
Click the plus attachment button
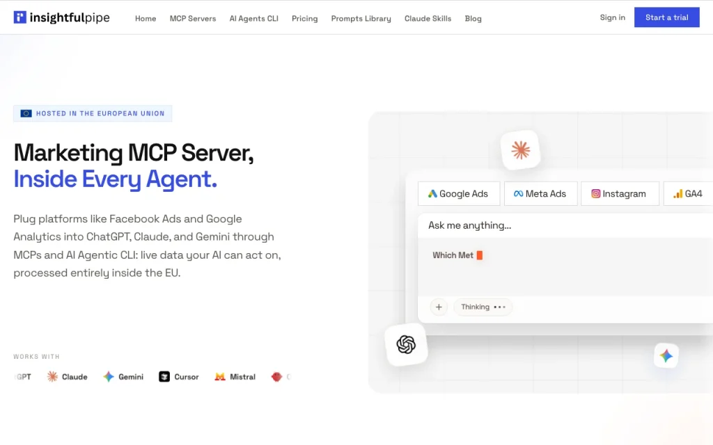(439, 307)
